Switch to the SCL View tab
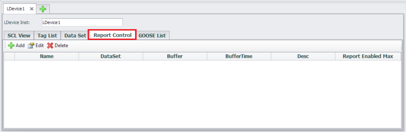Image resolution: width=406 pixels, height=132 pixels. [19, 36]
